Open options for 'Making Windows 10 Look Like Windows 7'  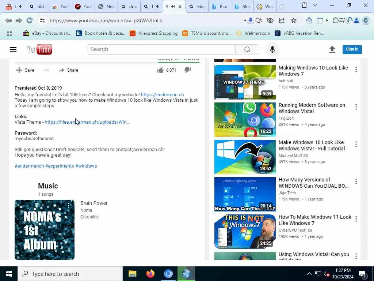pyautogui.click(x=356, y=70)
